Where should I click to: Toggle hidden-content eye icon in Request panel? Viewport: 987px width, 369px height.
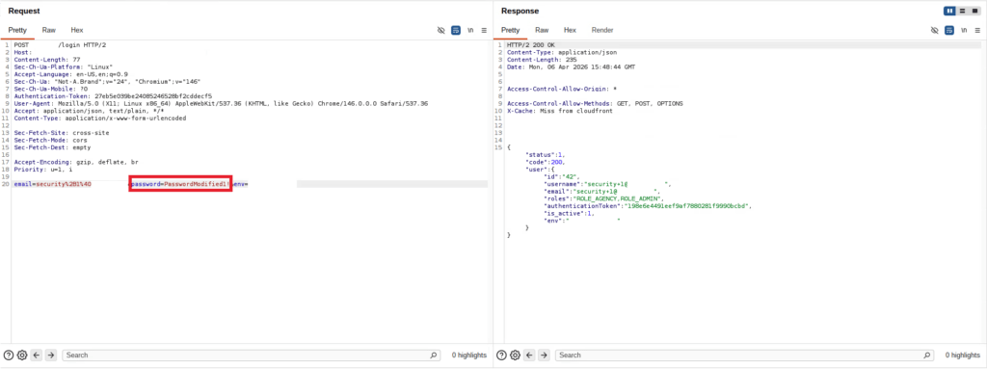click(441, 30)
